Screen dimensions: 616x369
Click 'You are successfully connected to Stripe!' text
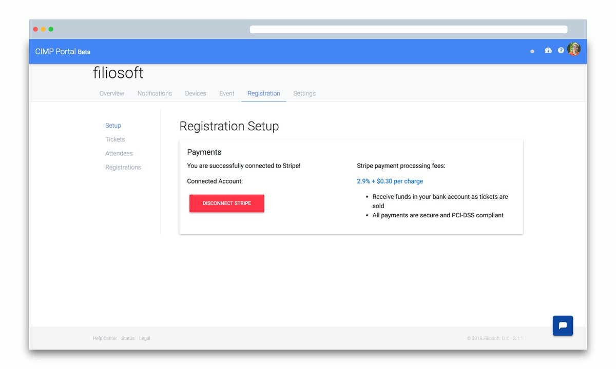coord(244,166)
